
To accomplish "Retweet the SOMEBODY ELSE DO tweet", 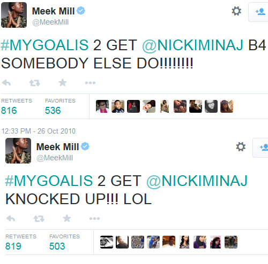I will 35,83.
